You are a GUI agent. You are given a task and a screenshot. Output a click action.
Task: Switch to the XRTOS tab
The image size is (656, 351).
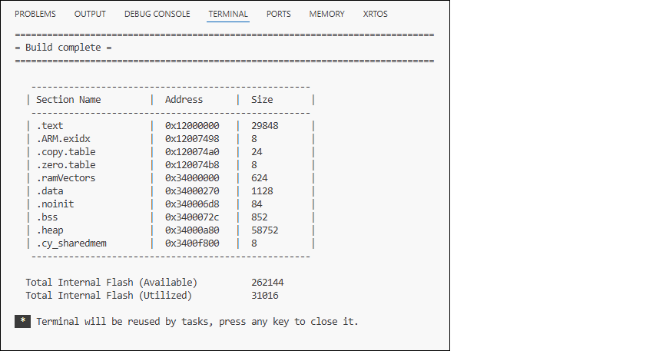(376, 14)
